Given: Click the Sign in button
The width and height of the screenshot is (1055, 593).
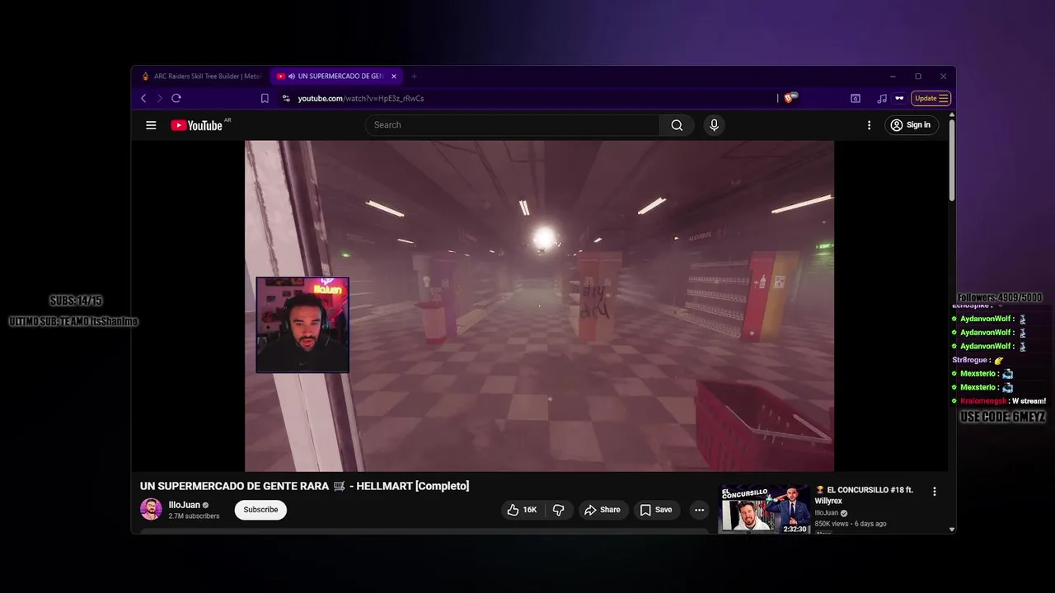Looking at the screenshot, I should coord(911,125).
